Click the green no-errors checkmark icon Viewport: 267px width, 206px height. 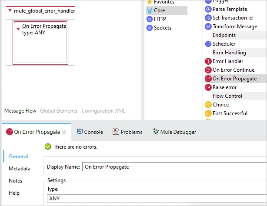pos(48,146)
